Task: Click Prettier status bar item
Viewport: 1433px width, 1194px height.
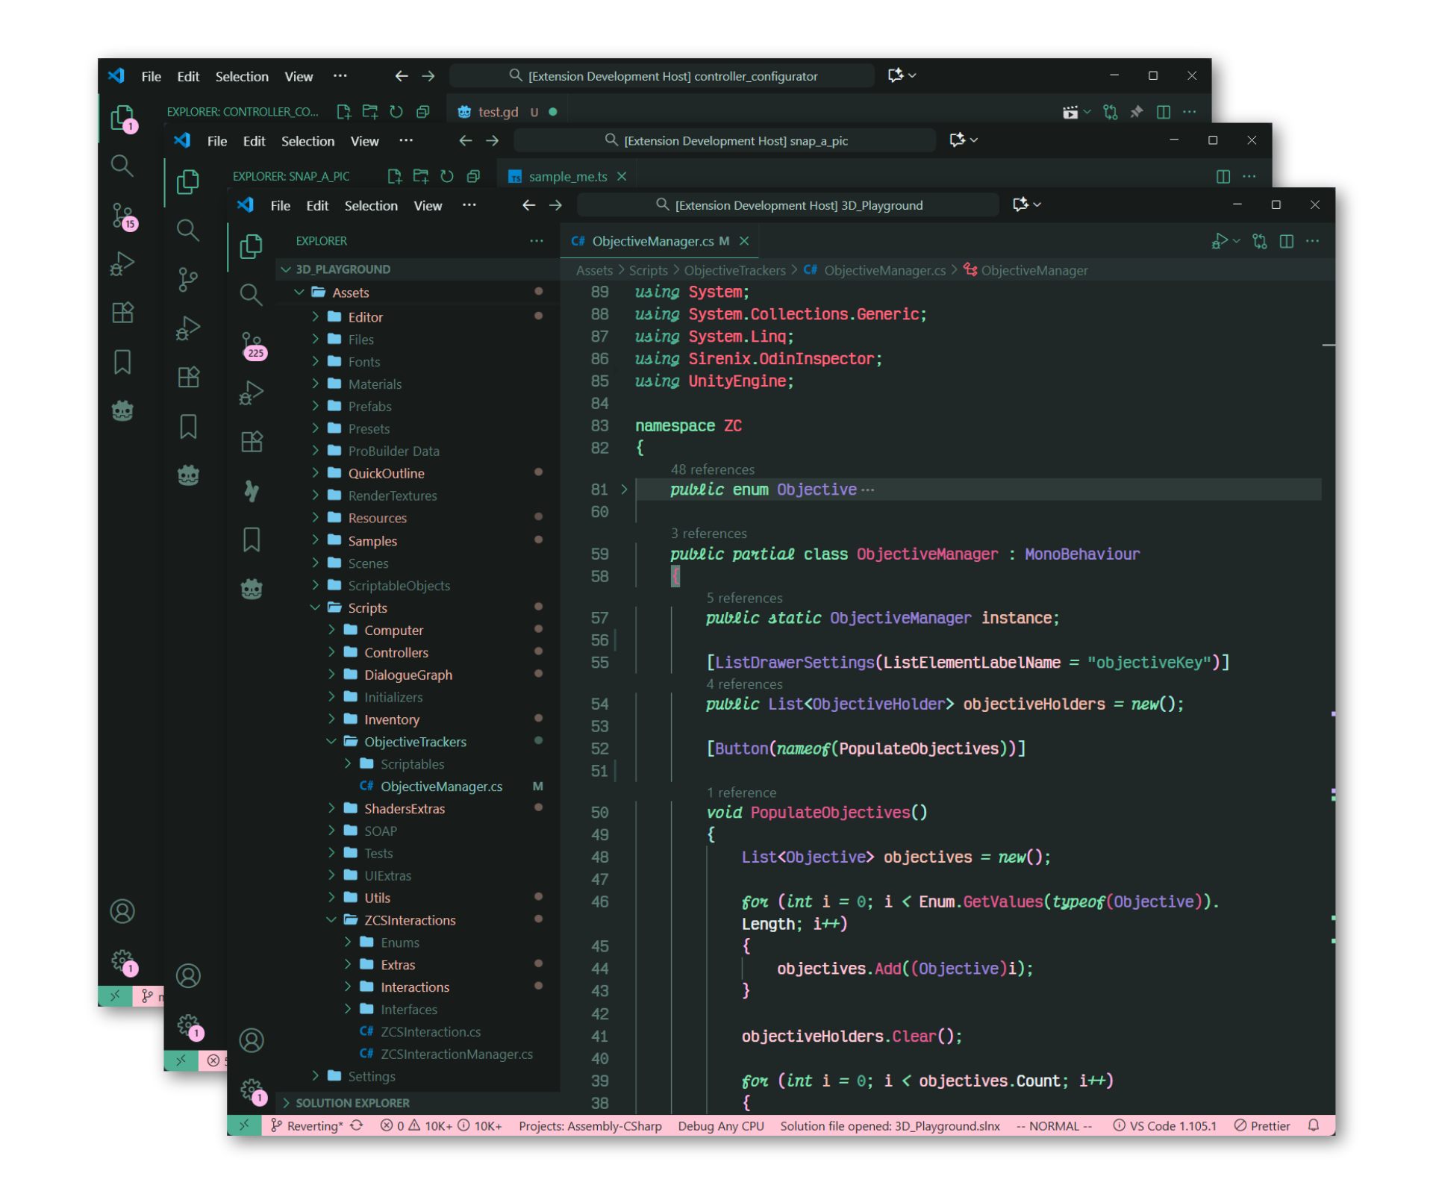Action: [1261, 1125]
